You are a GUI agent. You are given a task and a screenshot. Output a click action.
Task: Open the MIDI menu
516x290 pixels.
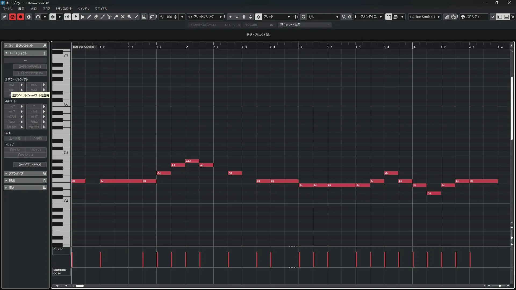click(x=34, y=9)
